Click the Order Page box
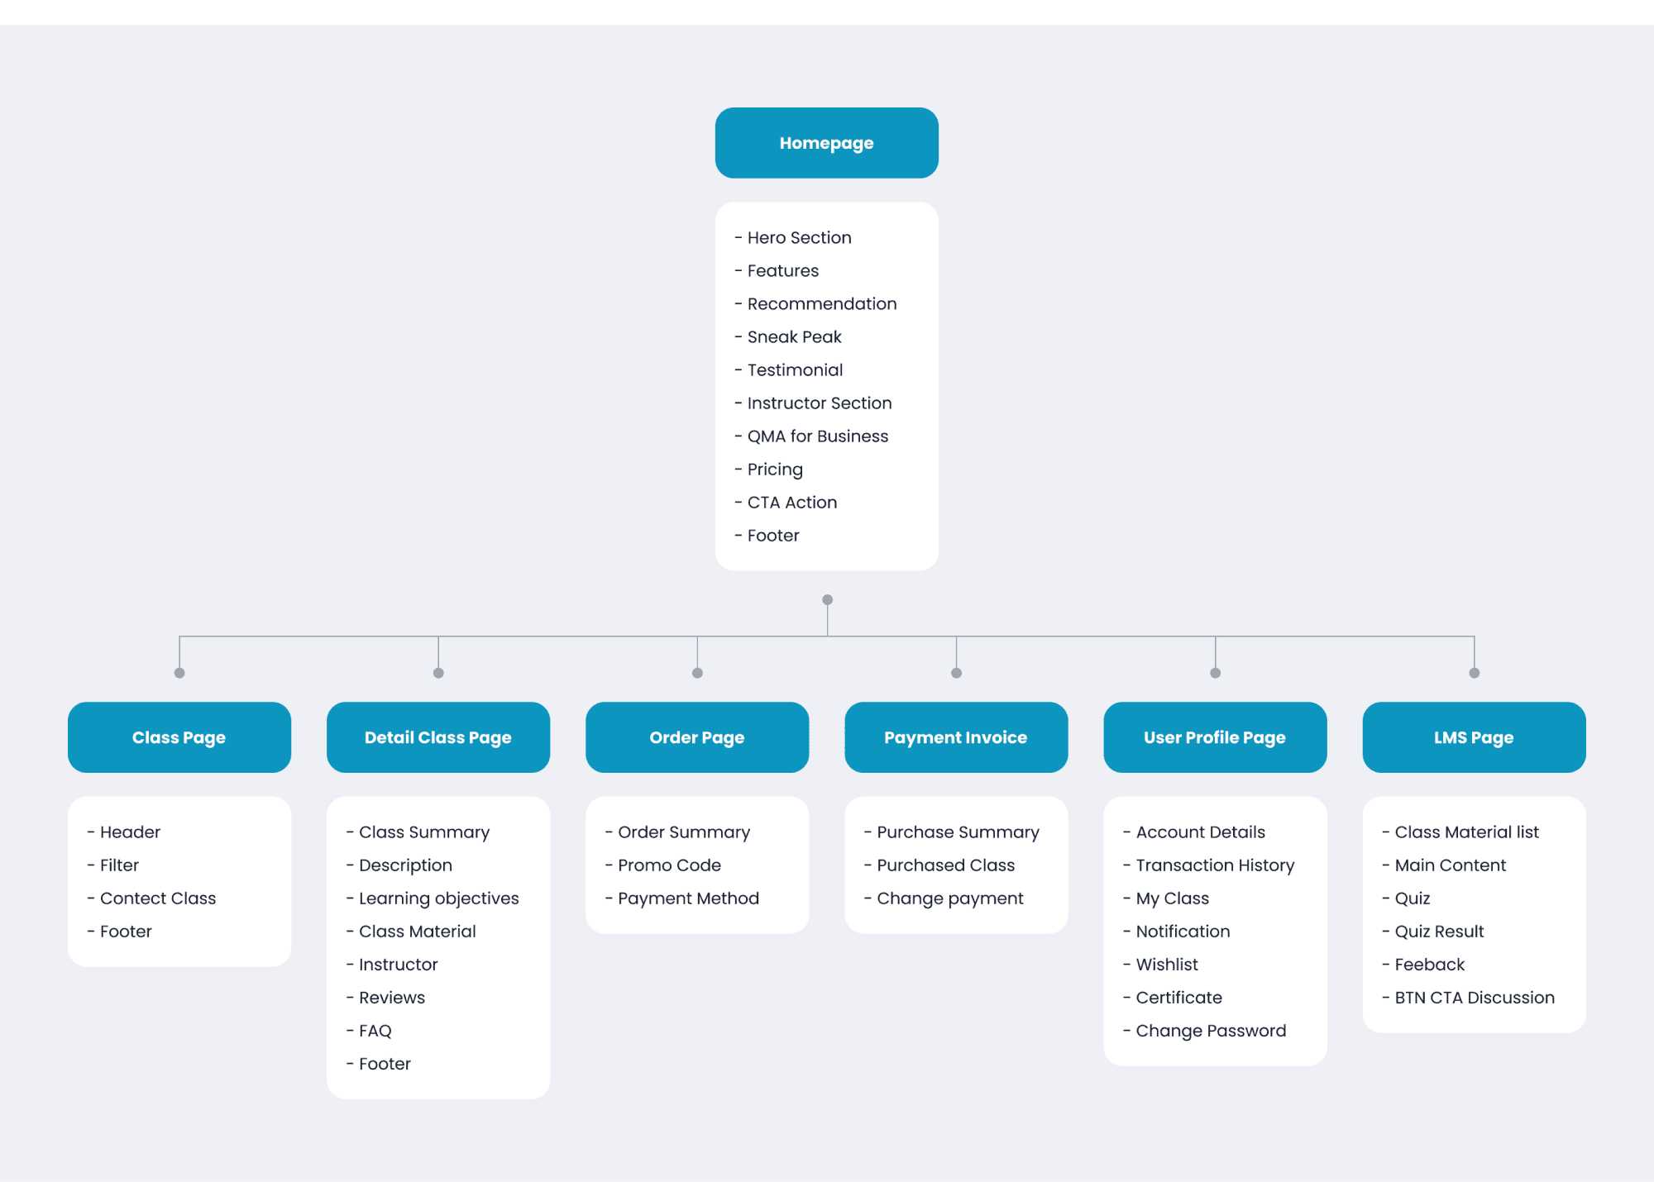Screen dimensions: 1654x1182 point(697,737)
